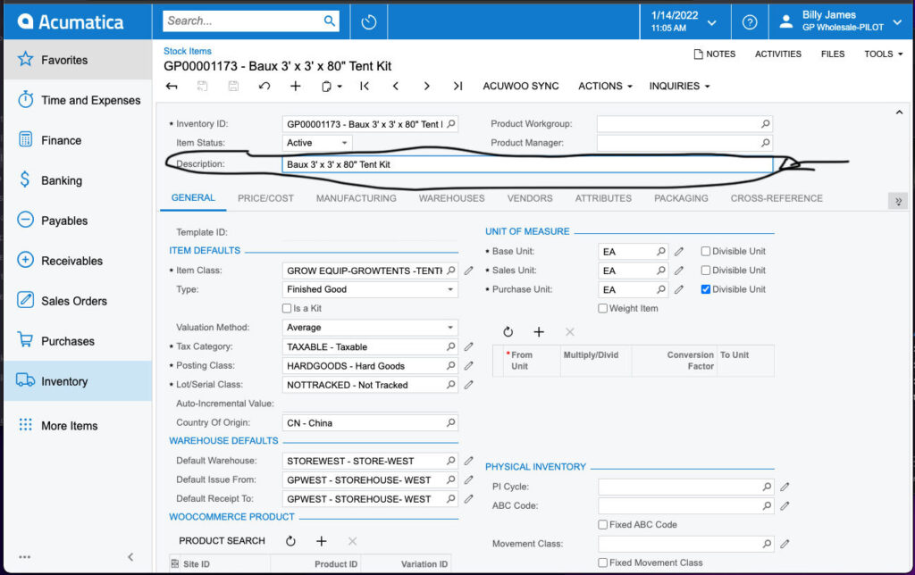Toggle Divisible Unit for Base Unit
915x575 pixels.
(x=706, y=252)
